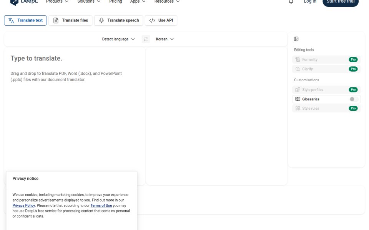
Task: Click the Glossaries book icon
Action: [298, 99]
